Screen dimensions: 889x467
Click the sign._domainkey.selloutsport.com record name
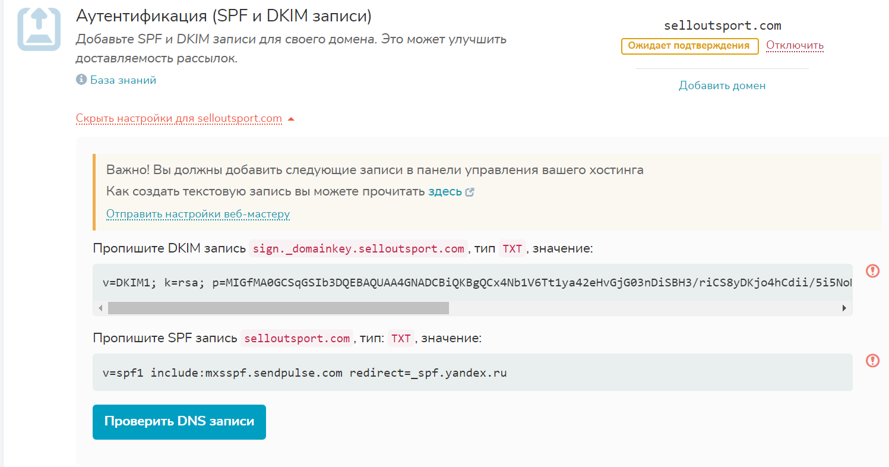pyautogui.click(x=359, y=248)
